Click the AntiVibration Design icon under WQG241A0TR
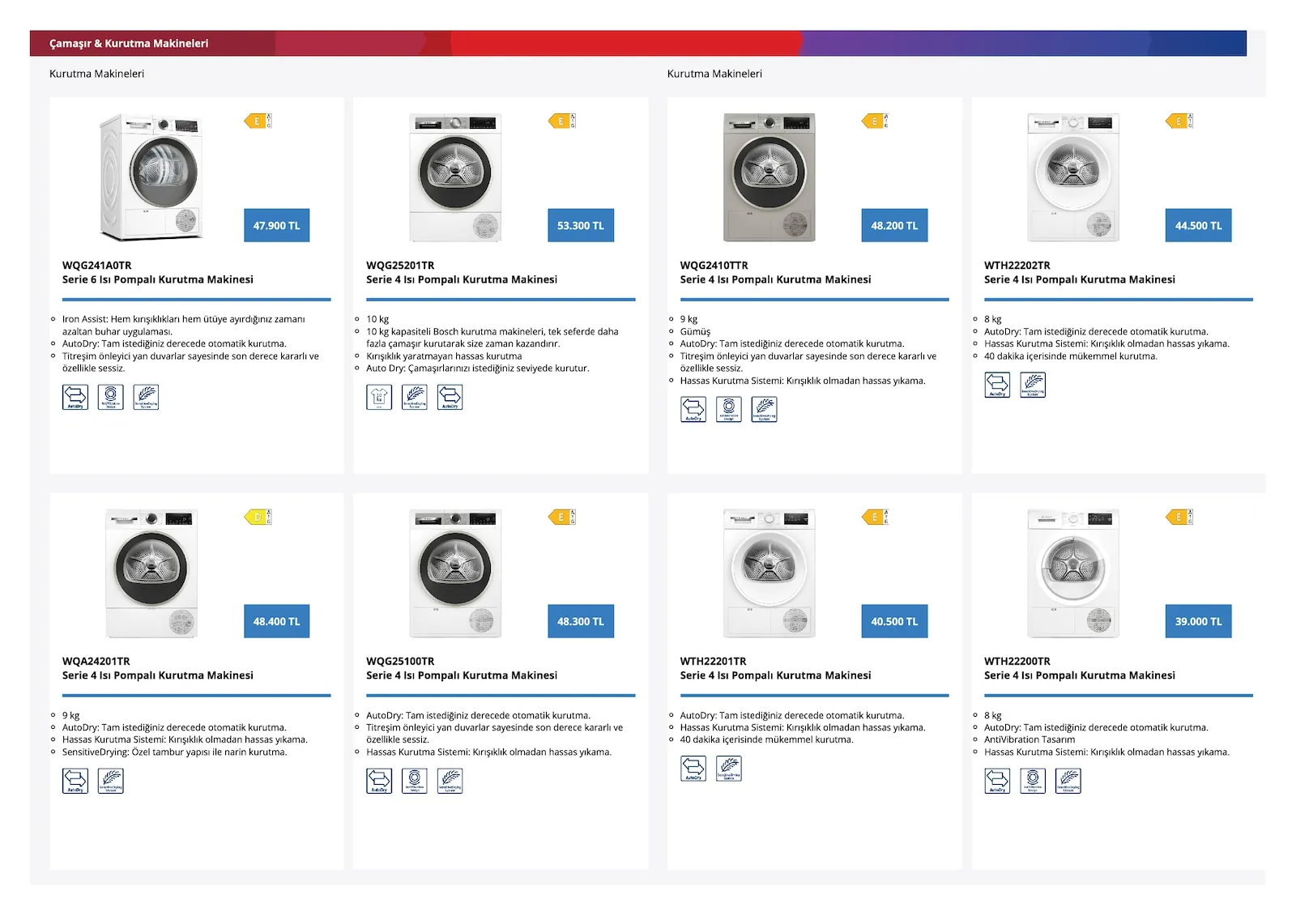 coord(111,397)
